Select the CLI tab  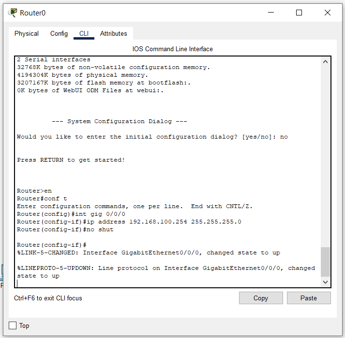(x=84, y=34)
